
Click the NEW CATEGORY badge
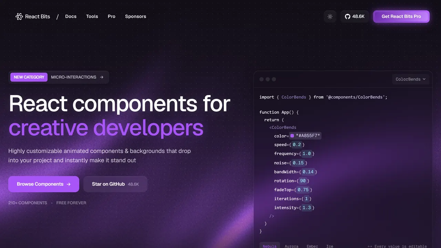click(29, 77)
